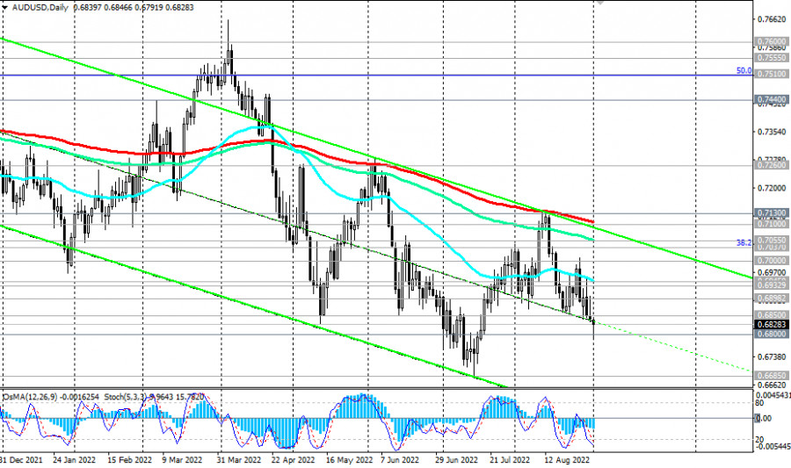This screenshot has height=468, width=791.
Task: Click the current price 0.68283 tag
Action: click(x=770, y=324)
